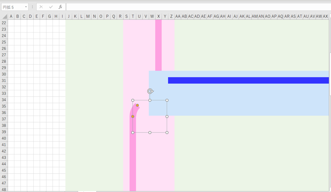331x192 pixels.
Task: Select column AR header
Action: (x=287, y=17)
